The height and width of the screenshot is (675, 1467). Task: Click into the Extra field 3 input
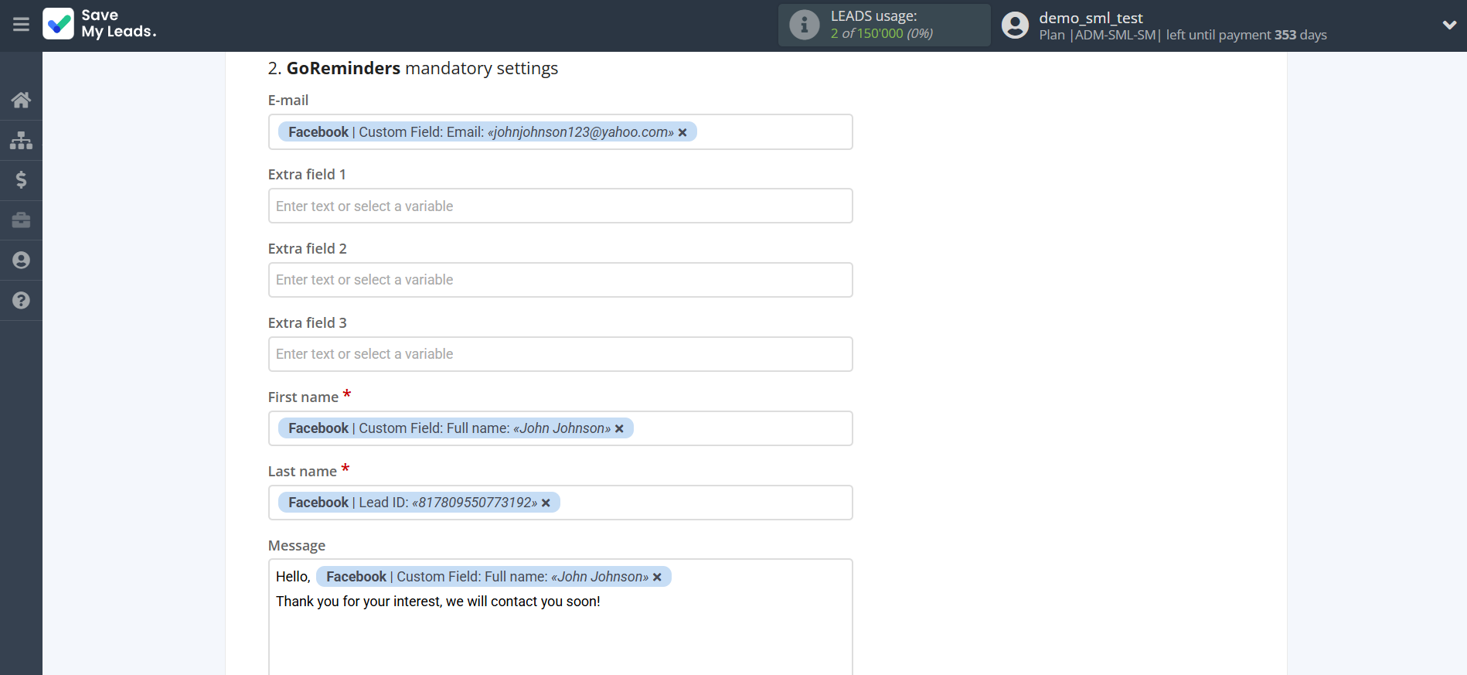(x=560, y=354)
